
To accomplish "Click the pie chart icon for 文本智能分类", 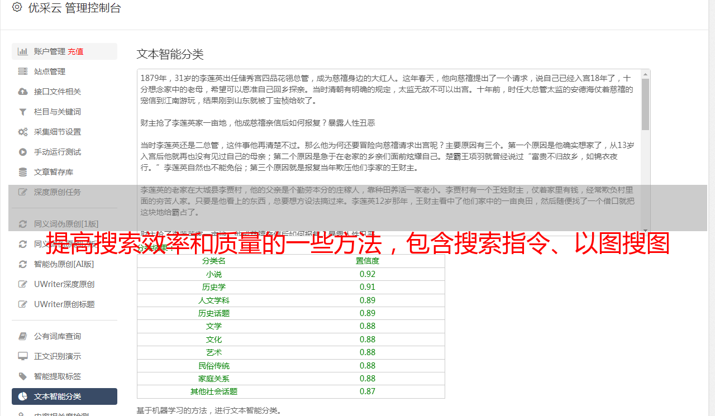I will (x=23, y=396).
